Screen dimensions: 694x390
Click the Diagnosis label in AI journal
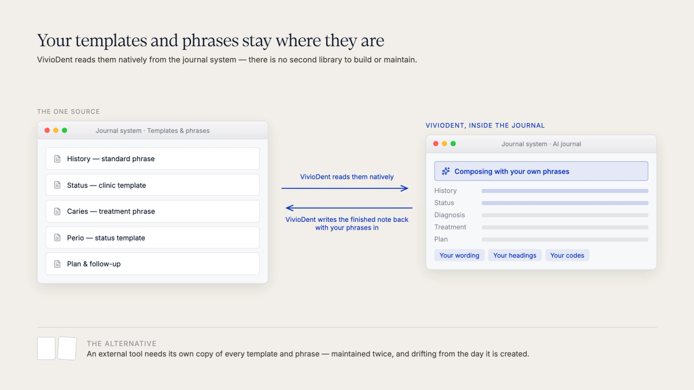(x=449, y=215)
